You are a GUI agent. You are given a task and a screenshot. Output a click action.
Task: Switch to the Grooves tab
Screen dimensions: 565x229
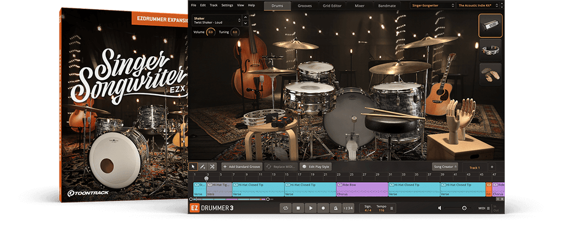pos(305,6)
